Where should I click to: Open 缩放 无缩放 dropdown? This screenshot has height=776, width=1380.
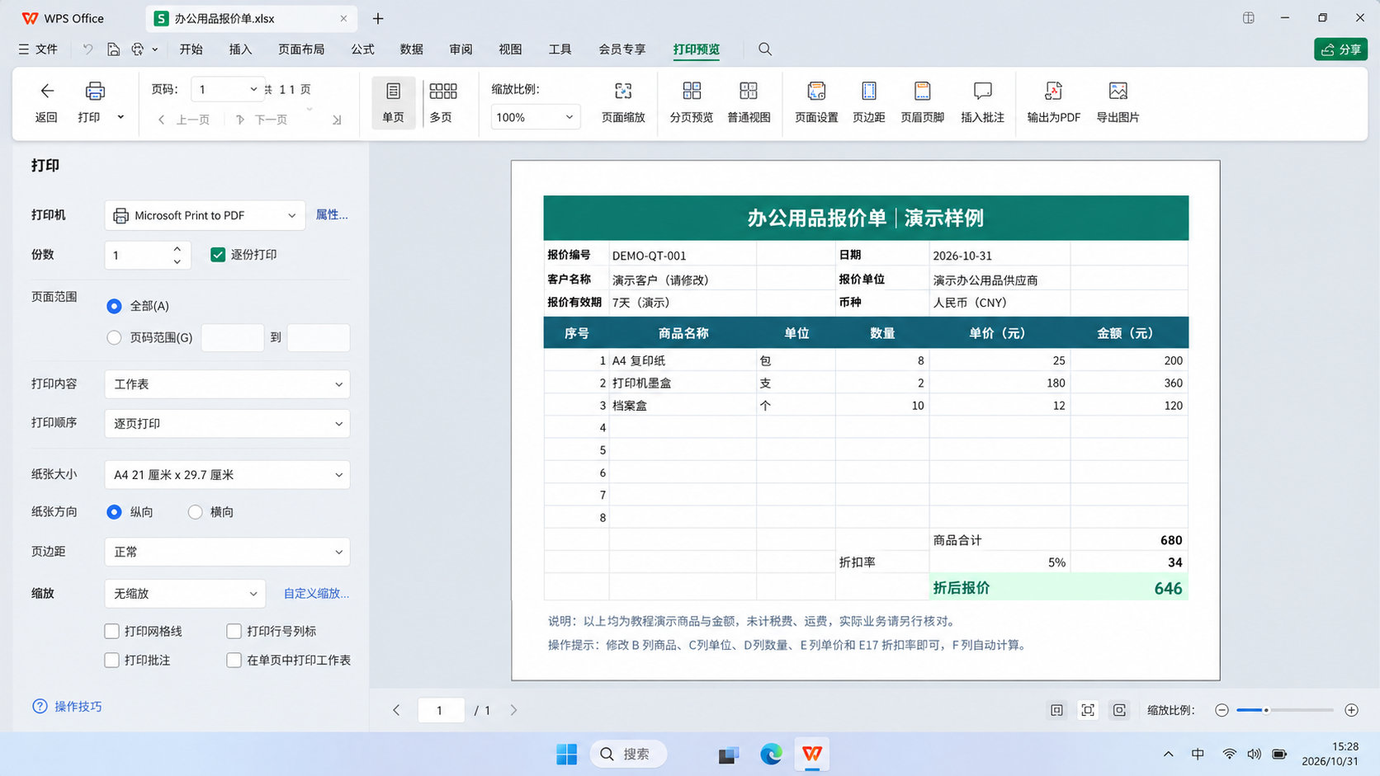tap(185, 594)
